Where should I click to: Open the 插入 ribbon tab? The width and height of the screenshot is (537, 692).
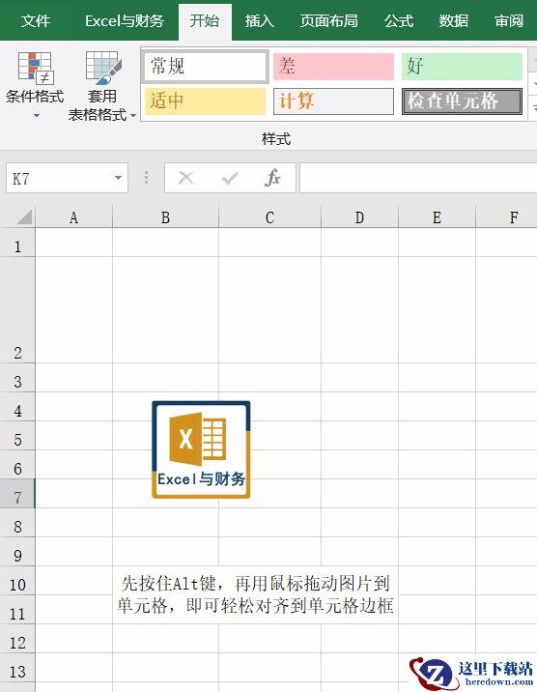[259, 20]
